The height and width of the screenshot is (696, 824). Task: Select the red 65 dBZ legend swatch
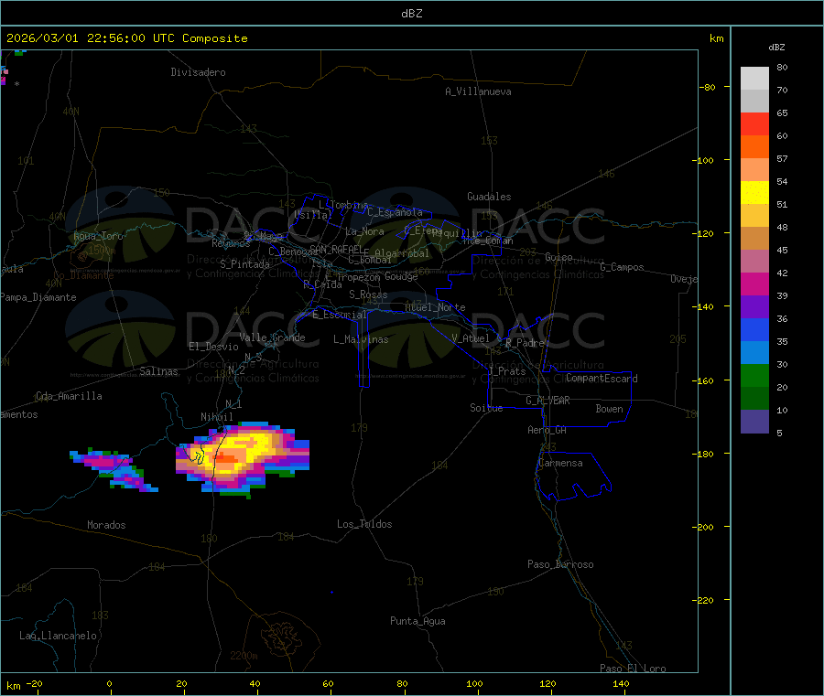(x=754, y=123)
